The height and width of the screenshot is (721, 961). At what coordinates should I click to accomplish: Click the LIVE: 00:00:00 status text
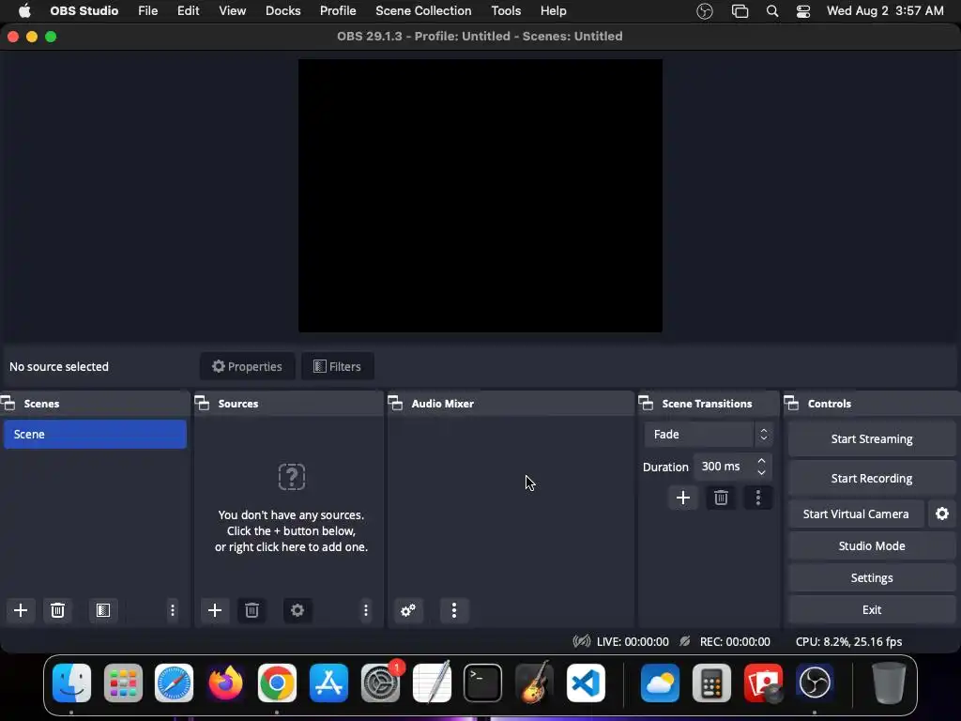point(633,642)
